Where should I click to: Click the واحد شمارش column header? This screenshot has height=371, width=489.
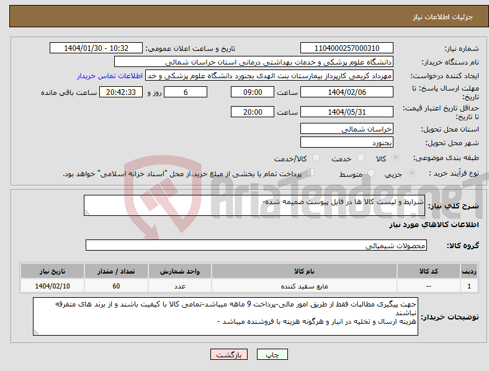point(180,271)
